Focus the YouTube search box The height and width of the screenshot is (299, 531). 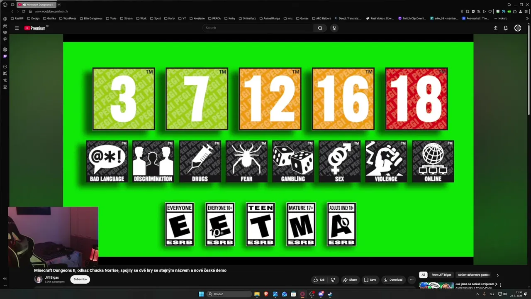[x=258, y=28]
